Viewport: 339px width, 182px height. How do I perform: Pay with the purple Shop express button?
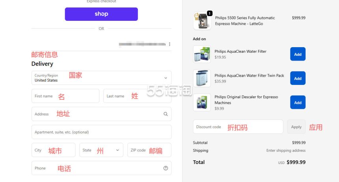(x=101, y=14)
